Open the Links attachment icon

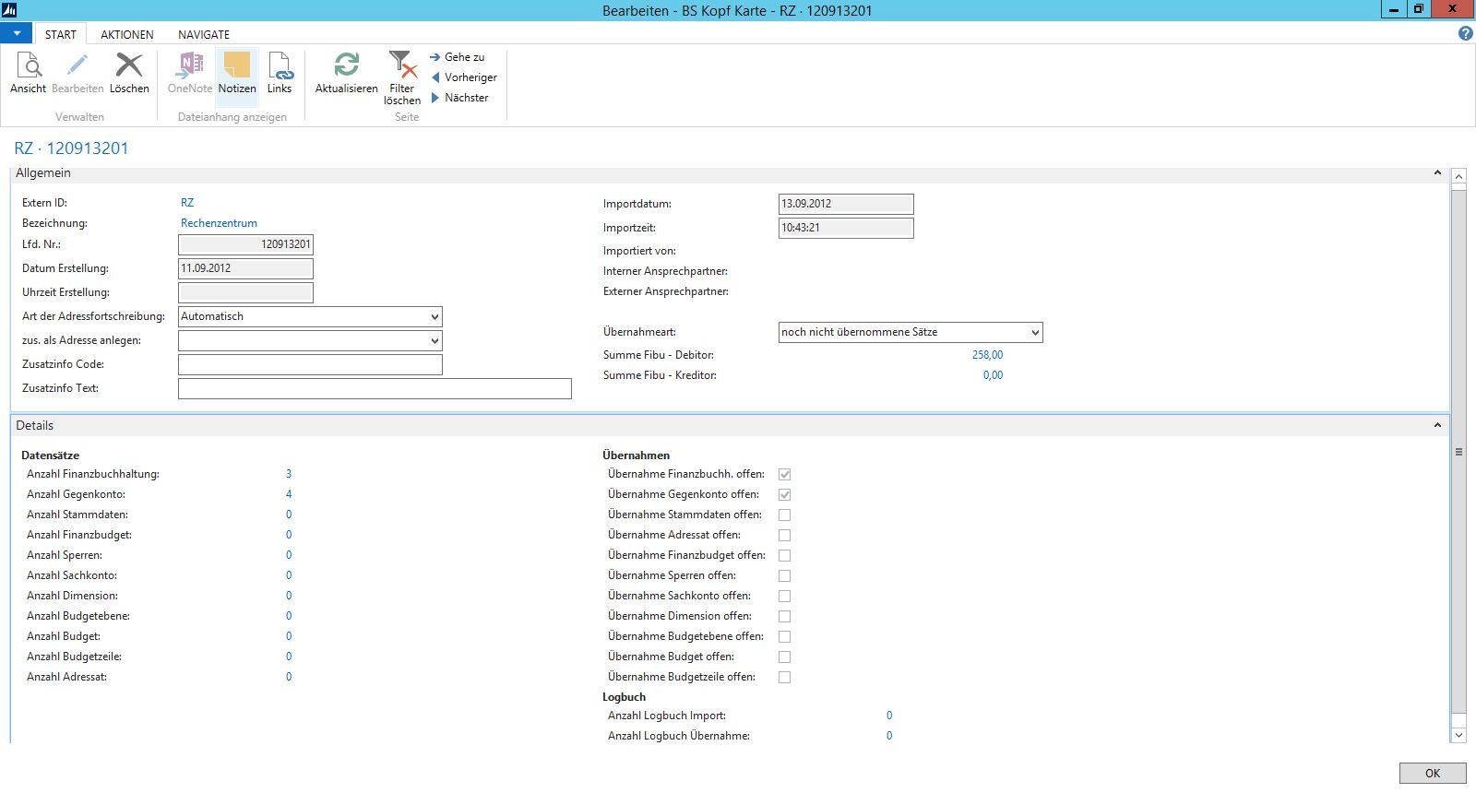[x=280, y=73]
